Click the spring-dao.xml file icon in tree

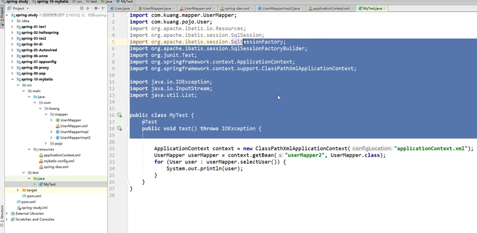click(41, 167)
